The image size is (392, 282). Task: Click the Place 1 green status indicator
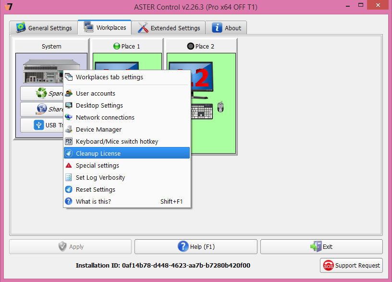pyautogui.click(x=117, y=46)
